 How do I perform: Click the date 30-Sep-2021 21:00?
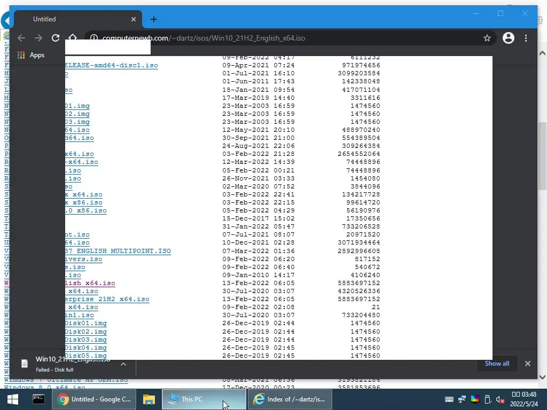[259, 138]
